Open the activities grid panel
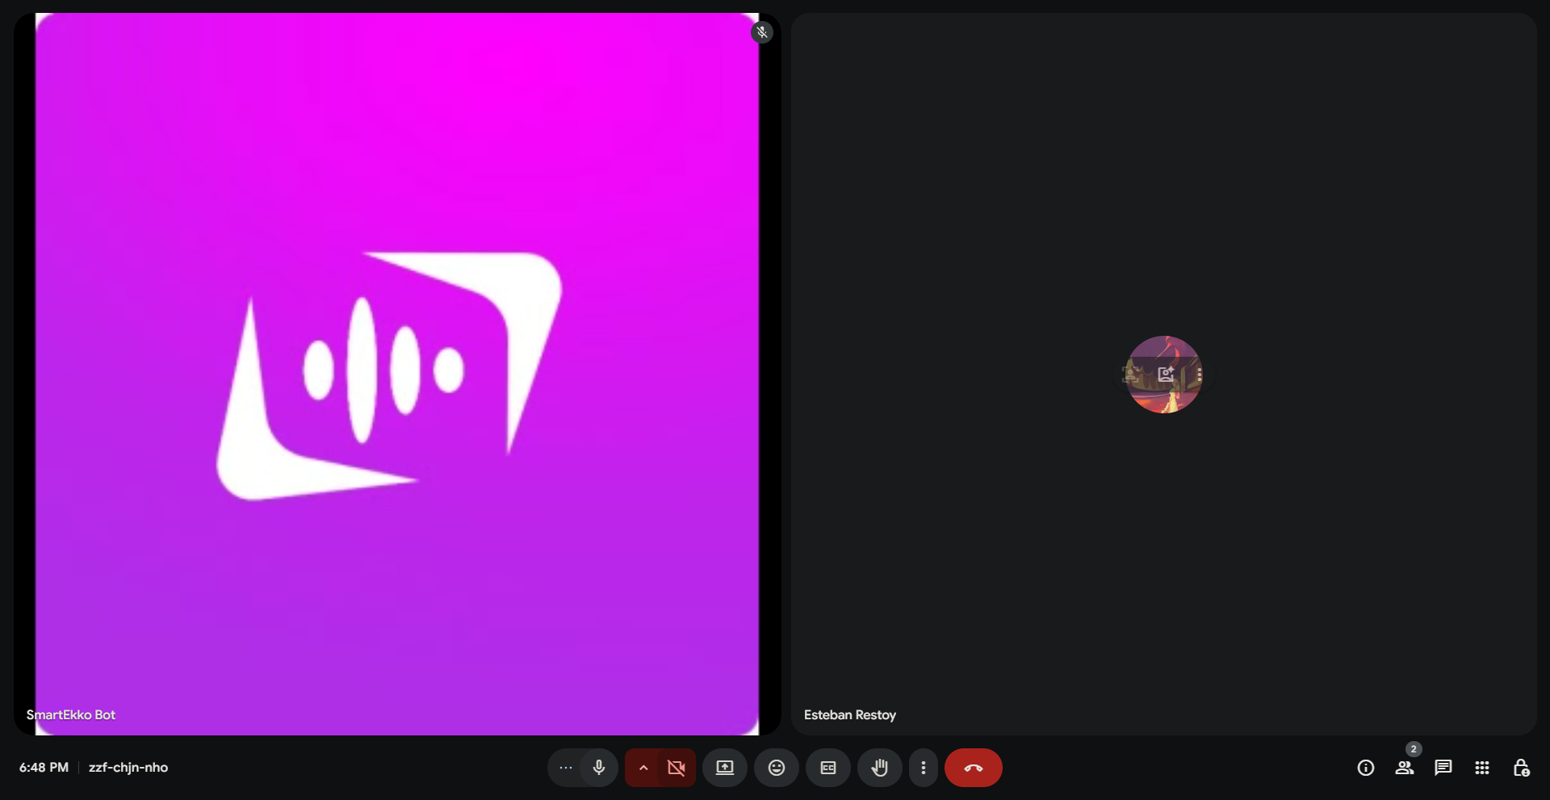The height and width of the screenshot is (800, 1550). [x=1481, y=768]
